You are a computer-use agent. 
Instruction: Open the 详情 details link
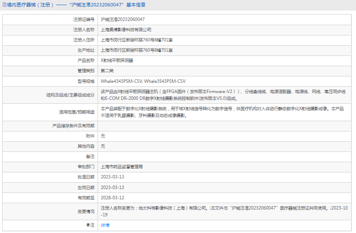click(105, 225)
